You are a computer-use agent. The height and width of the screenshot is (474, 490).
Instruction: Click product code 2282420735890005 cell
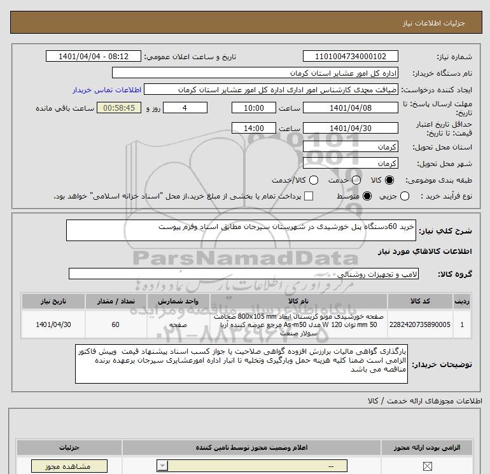420,324
